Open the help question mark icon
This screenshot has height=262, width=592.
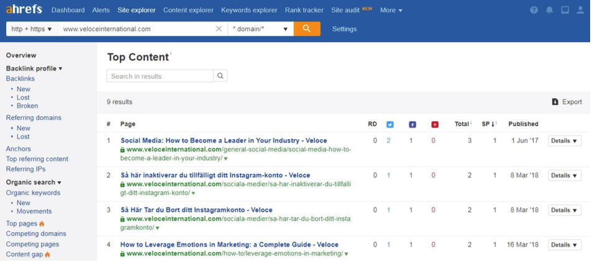click(x=534, y=10)
